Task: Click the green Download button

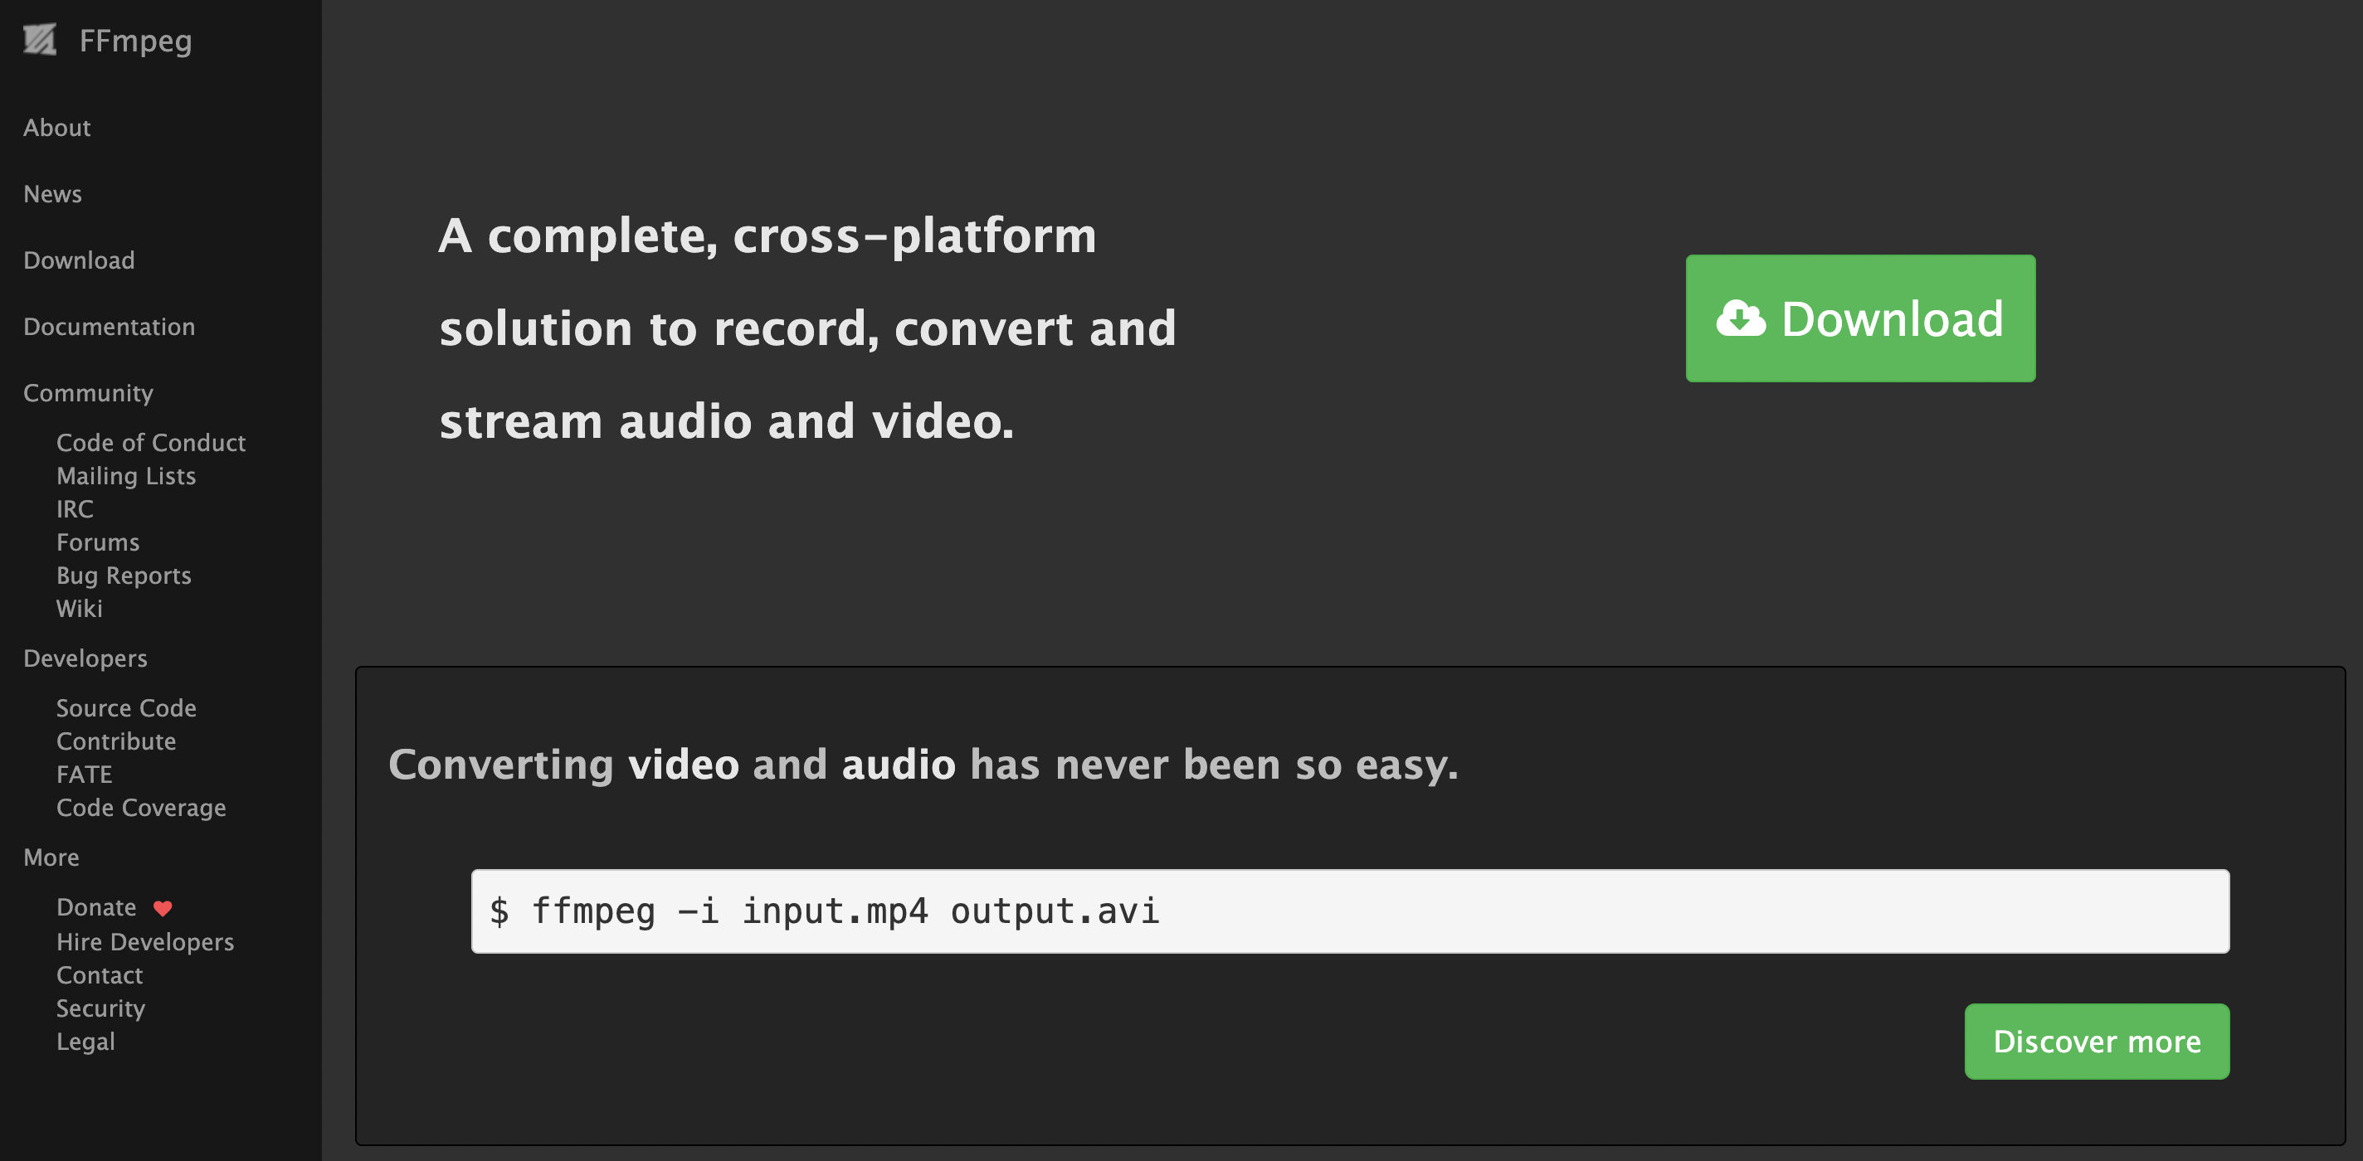Action: [1860, 318]
